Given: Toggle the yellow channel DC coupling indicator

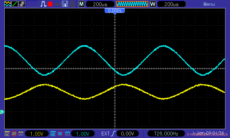Looking at the screenshot, I should (7, 134).
